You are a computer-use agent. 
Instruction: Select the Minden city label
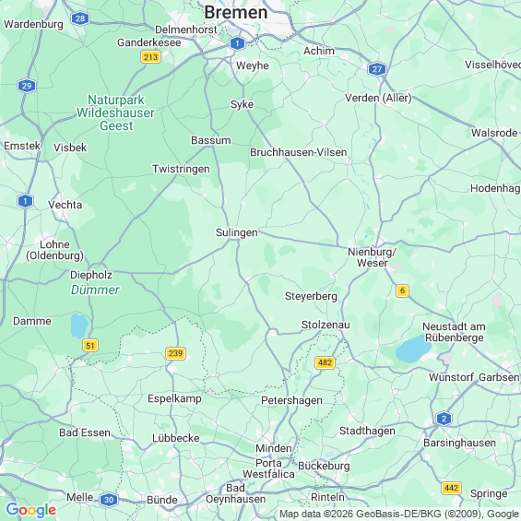(274, 448)
